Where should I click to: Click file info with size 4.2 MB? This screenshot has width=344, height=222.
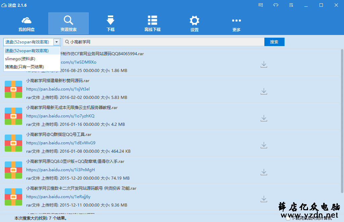[x=76, y=124]
